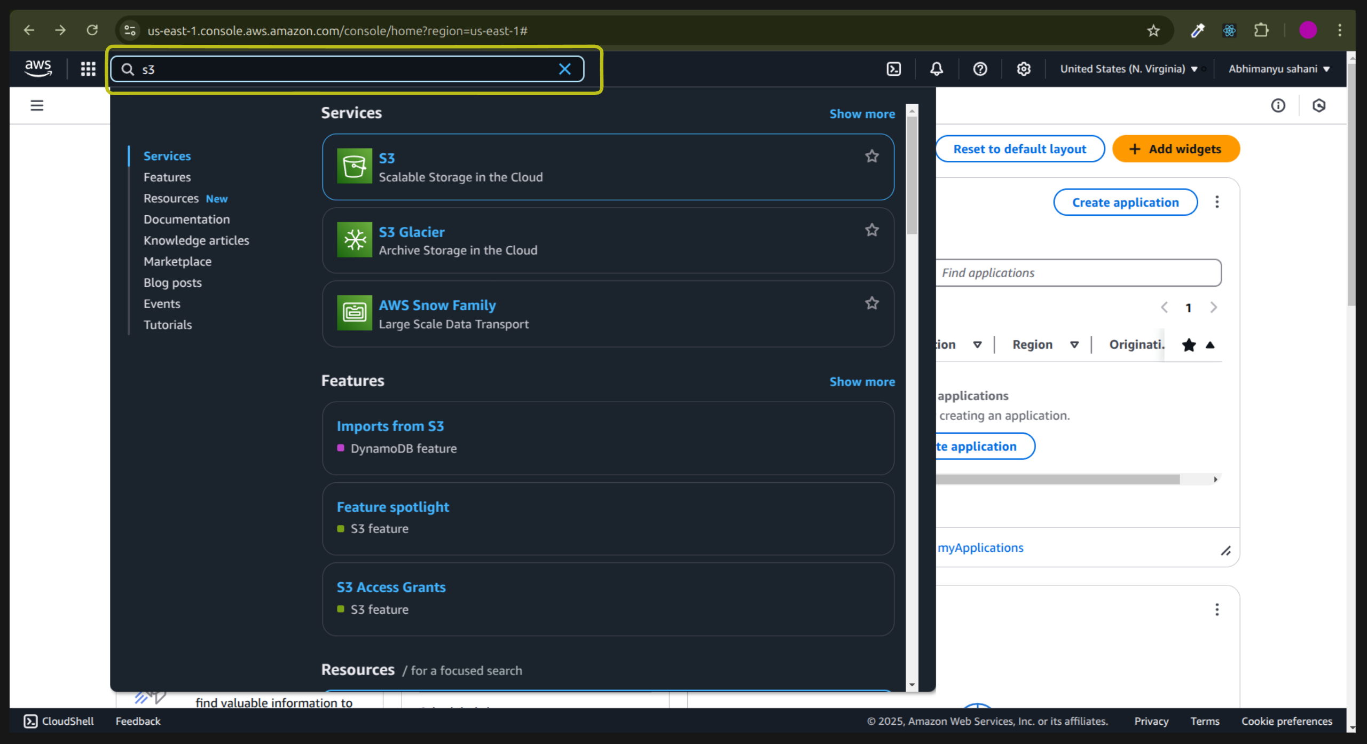Click horizontal scrollbar in applications table
This screenshot has height=744, width=1367.
[1058, 480]
